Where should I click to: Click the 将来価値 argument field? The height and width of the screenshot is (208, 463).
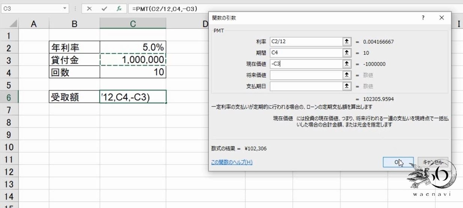coord(306,75)
